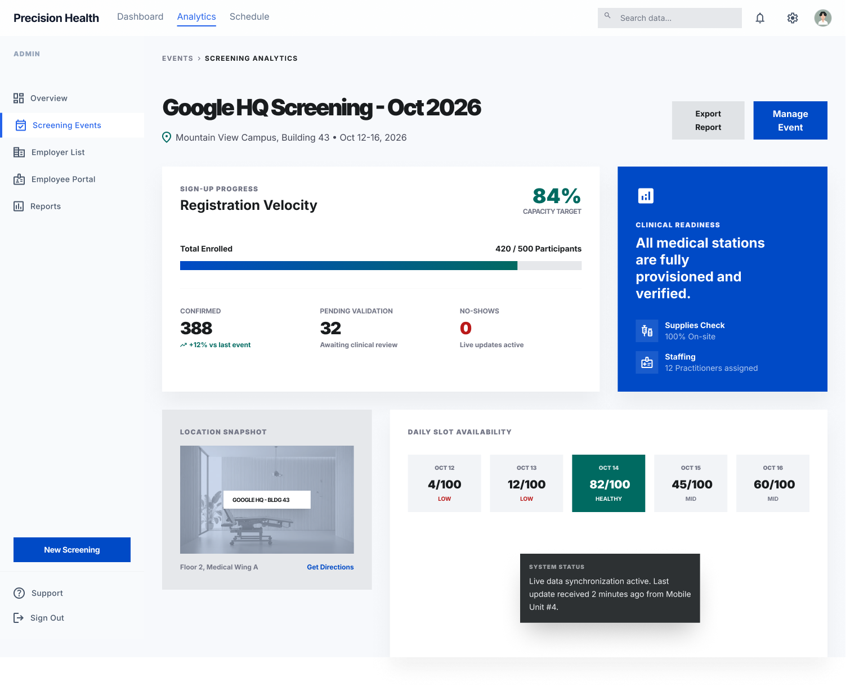Open the Schedule tab

click(x=249, y=17)
